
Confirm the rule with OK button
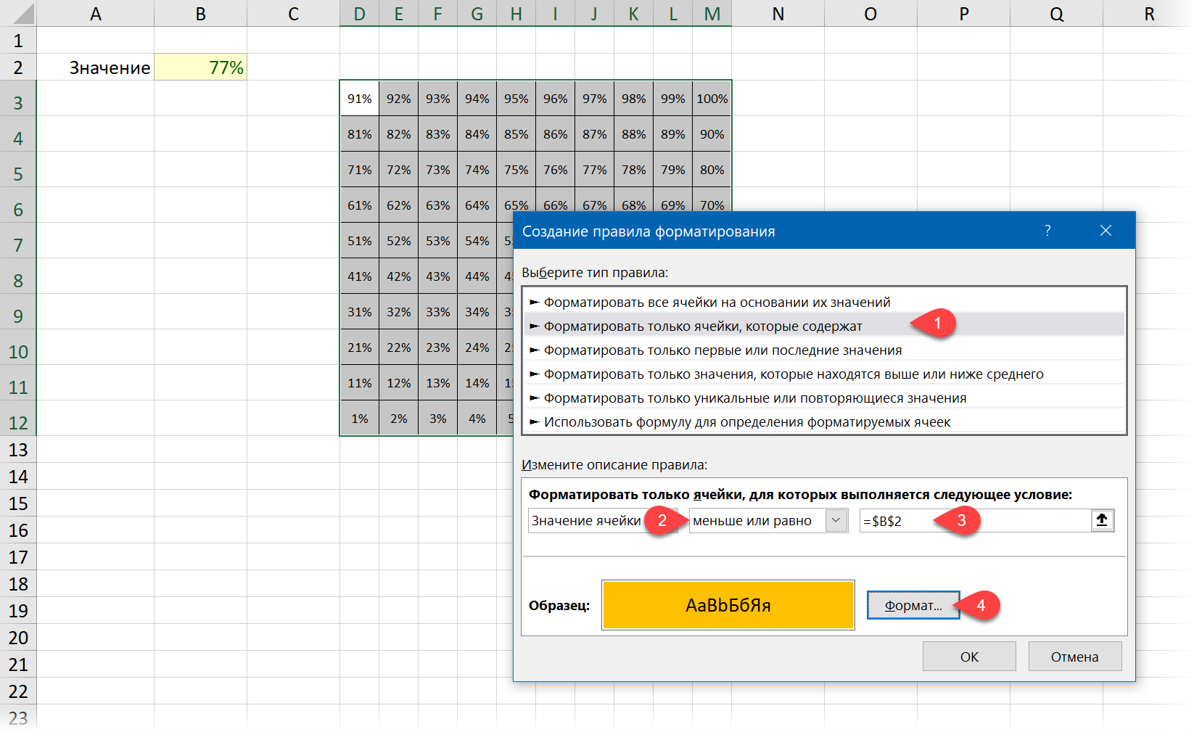pos(969,657)
